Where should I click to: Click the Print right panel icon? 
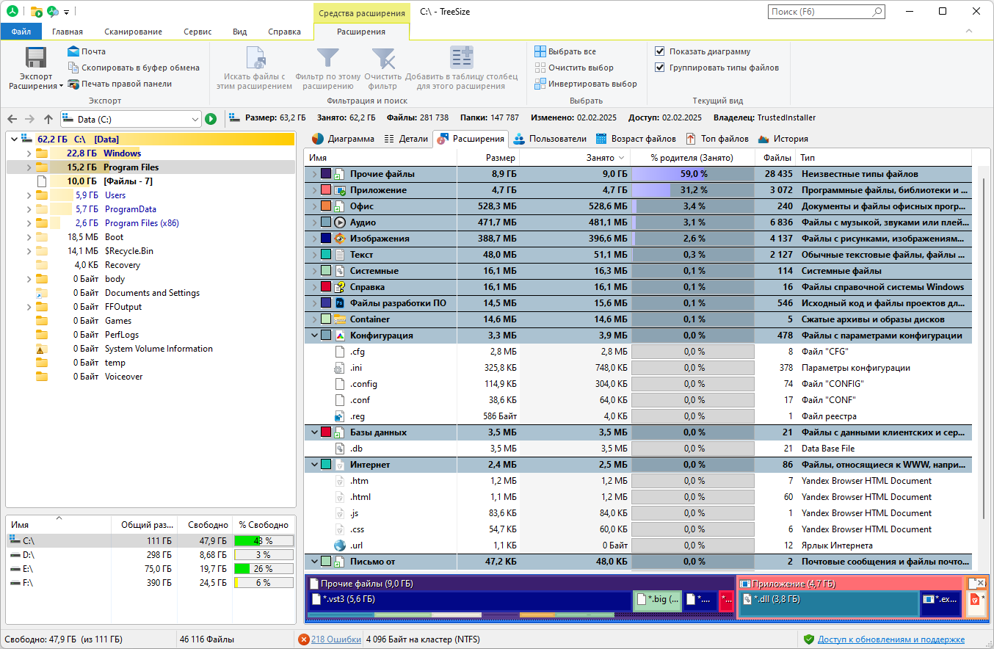73,84
